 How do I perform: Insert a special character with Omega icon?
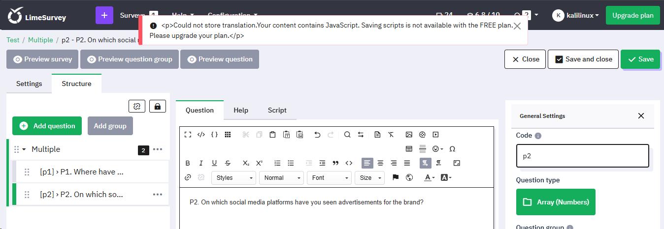click(452, 149)
